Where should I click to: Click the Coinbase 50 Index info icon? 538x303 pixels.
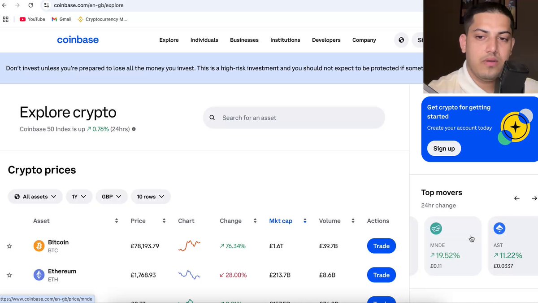pos(134,129)
